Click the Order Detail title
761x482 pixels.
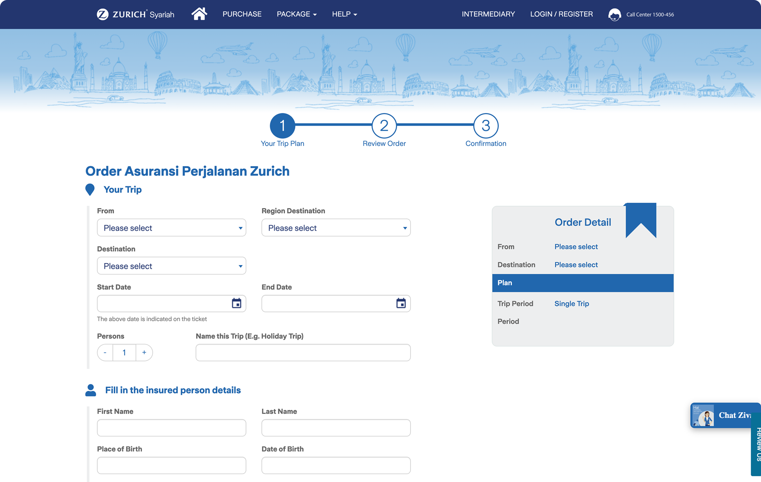pyautogui.click(x=583, y=222)
